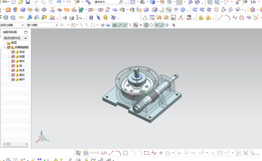This screenshot has width=262, height=161.
Task: Toggle the 轴承 component checkbox
Action: click(13, 70)
